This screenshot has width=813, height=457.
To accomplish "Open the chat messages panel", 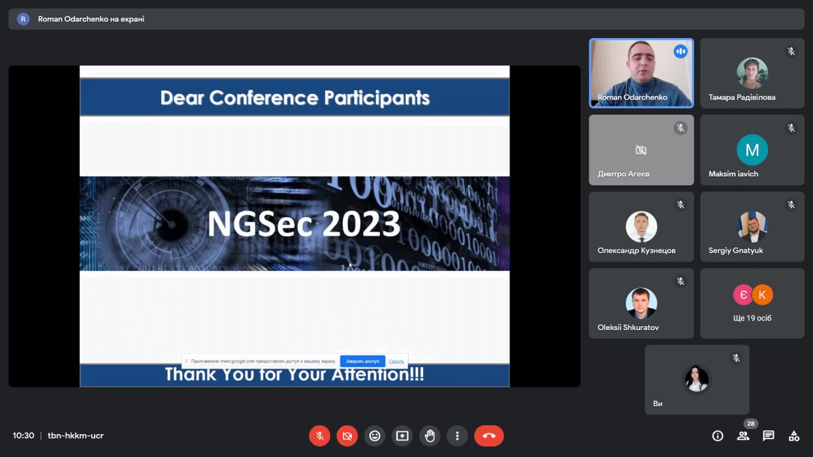I will 769,436.
